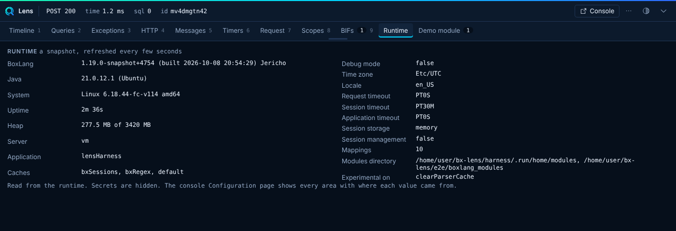Click the Server value vm
Image resolution: width=676 pixels, height=231 pixels.
85,141
